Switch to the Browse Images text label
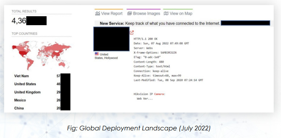Screen dimensions: 281x138 pyautogui.click(x=146, y=14)
